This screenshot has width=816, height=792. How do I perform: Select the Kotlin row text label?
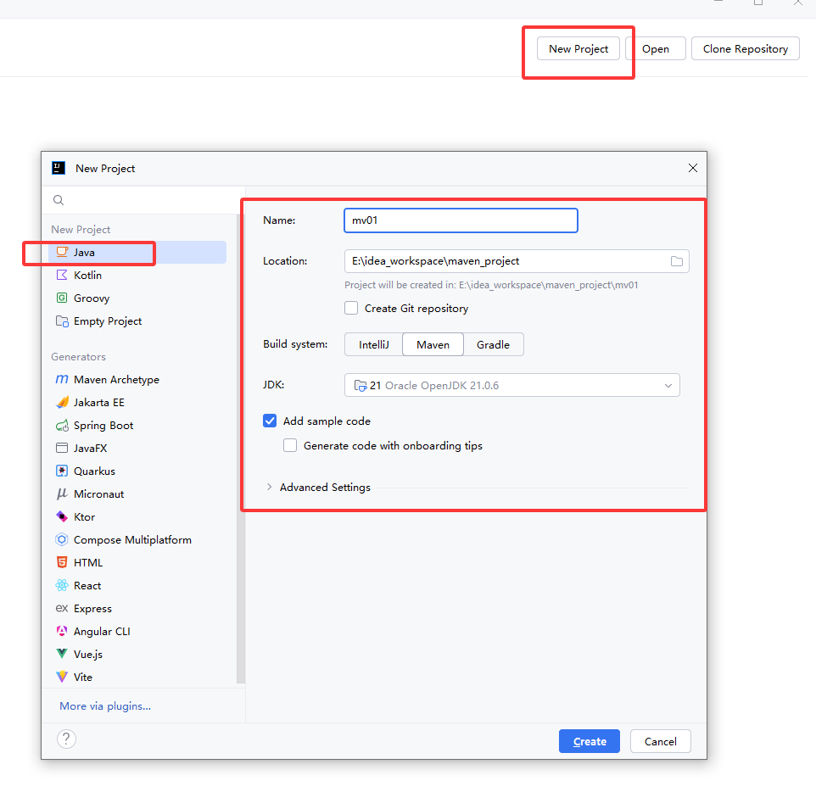[x=87, y=276]
